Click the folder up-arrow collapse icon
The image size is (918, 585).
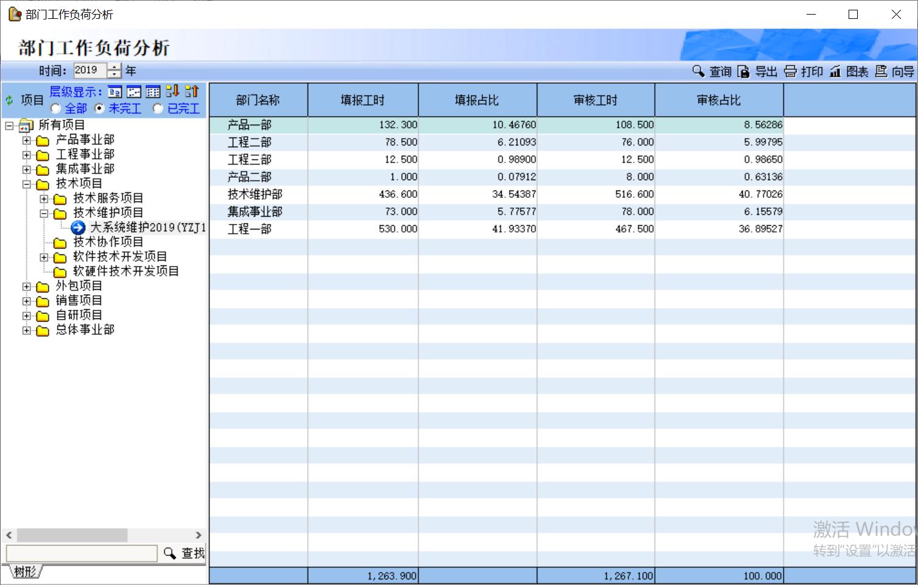tap(192, 91)
